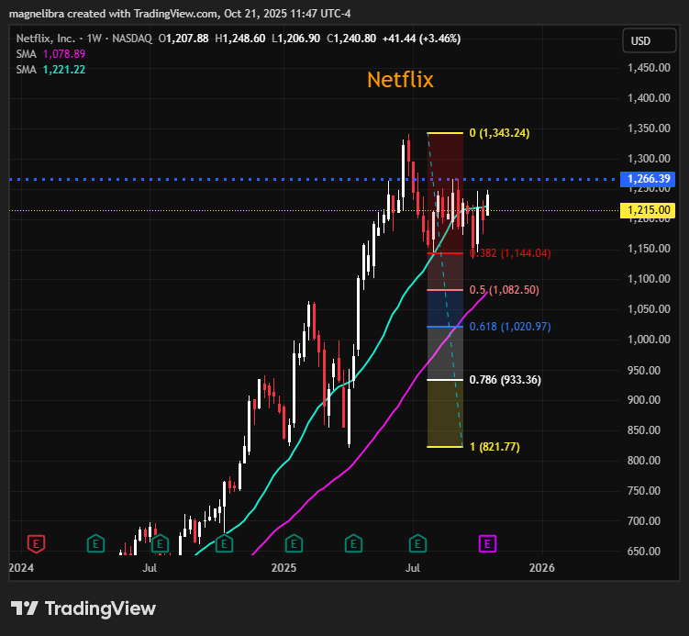Click the USD currency button
This screenshot has width=689, height=636.
point(649,41)
